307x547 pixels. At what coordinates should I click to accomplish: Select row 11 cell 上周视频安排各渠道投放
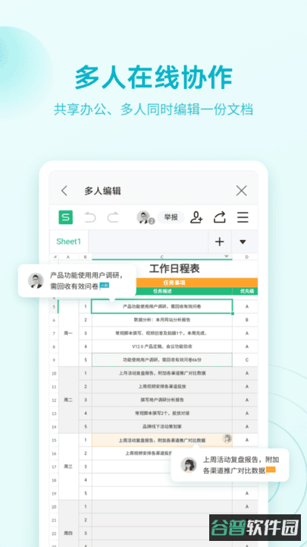click(162, 387)
